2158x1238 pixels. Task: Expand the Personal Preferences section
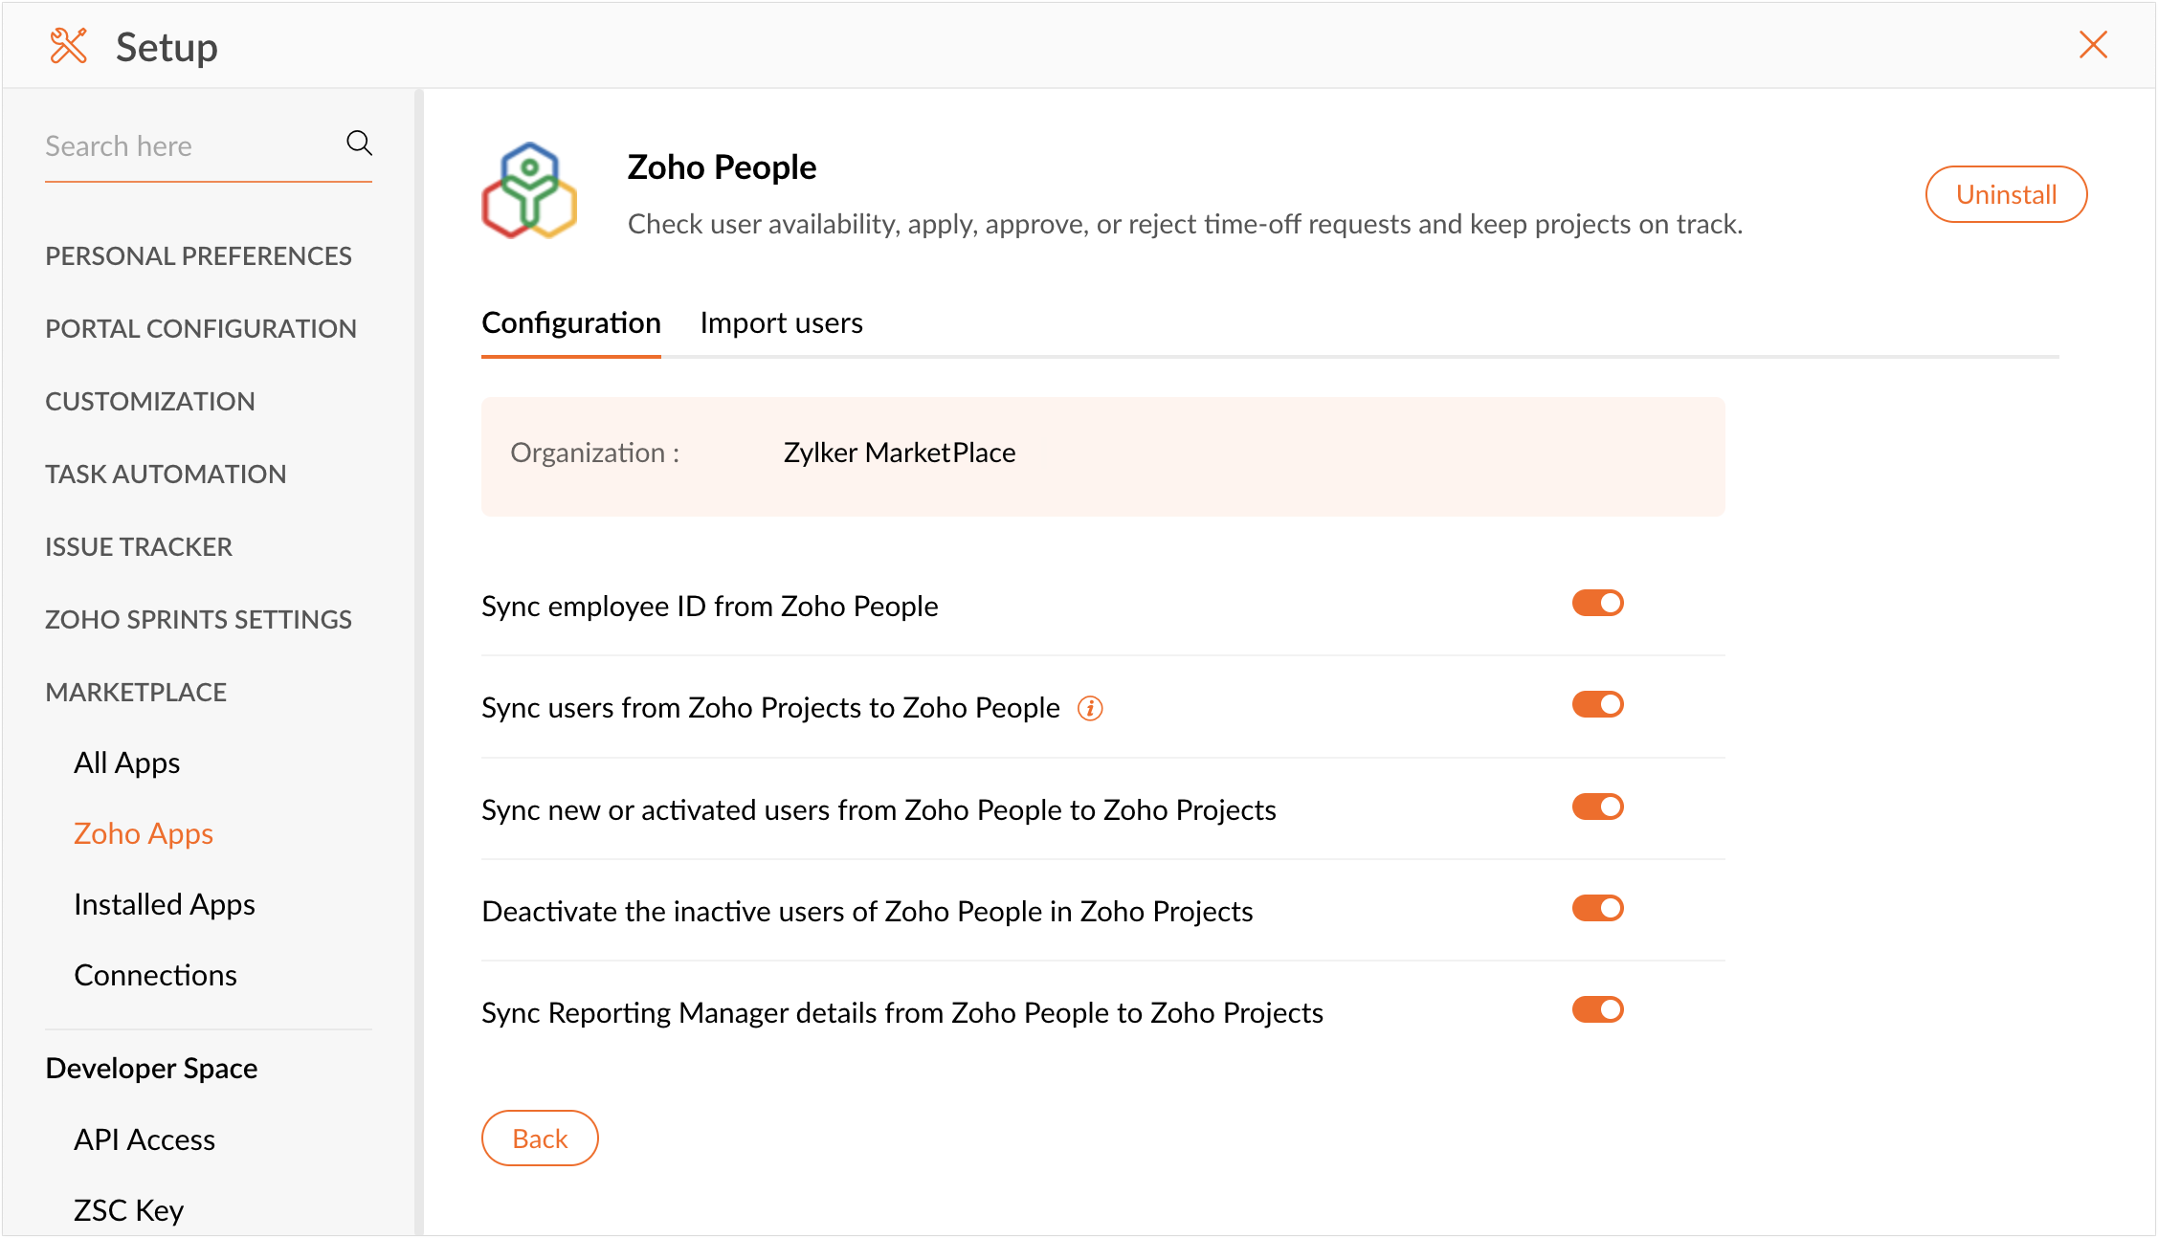tap(198, 256)
